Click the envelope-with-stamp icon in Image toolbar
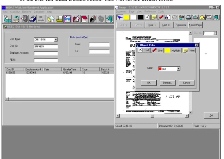 click(209, 17)
